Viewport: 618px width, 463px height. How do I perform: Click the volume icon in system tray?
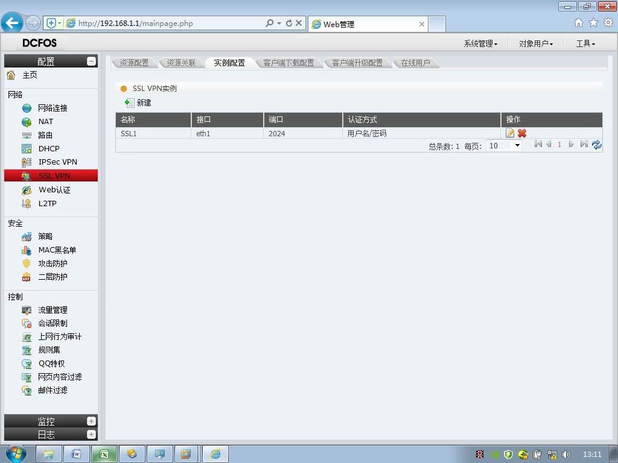tap(566, 455)
